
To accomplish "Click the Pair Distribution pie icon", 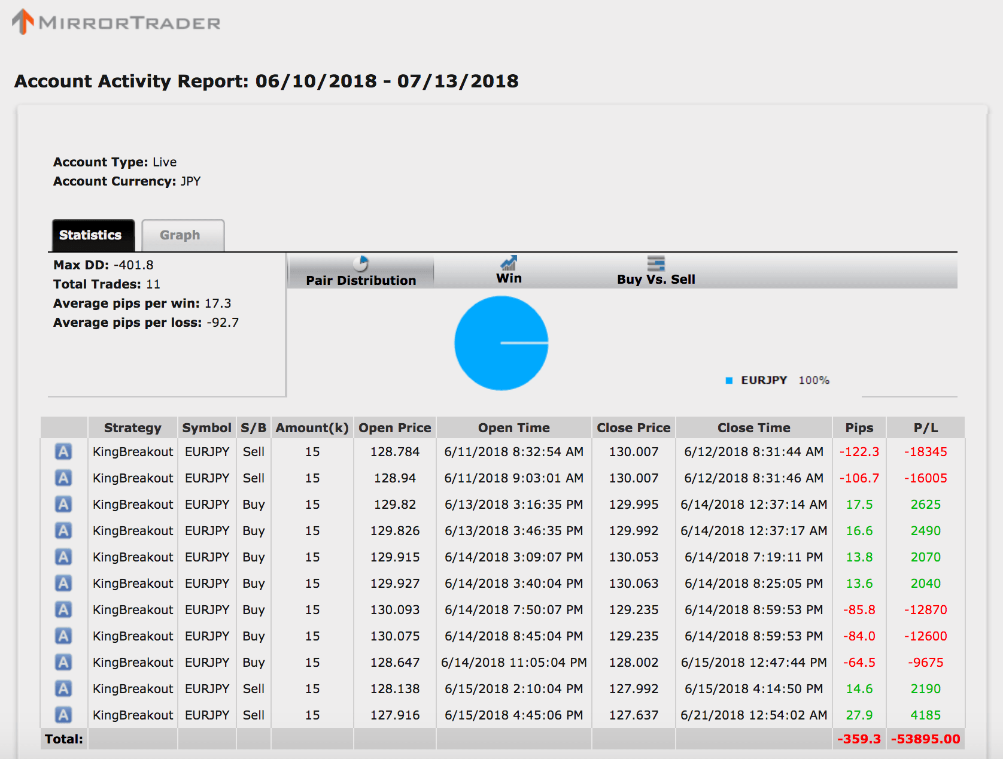I will click(x=360, y=263).
